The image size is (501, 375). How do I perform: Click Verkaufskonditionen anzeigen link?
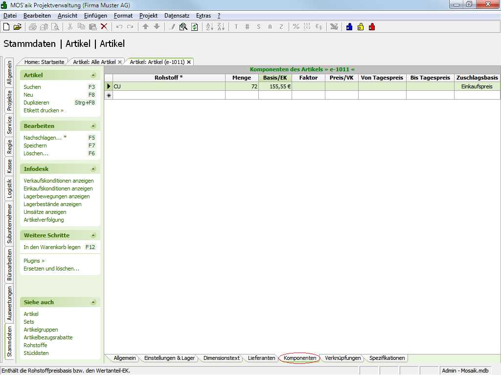pos(59,181)
